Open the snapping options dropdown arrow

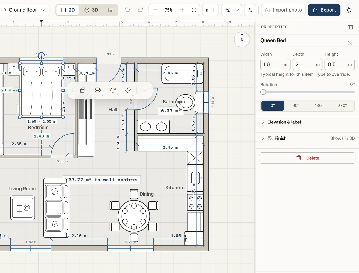(x=237, y=10)
